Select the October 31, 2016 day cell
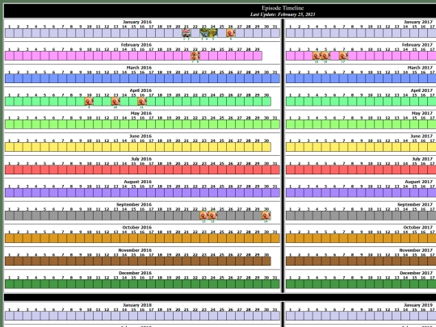 (x=275, y=238)
